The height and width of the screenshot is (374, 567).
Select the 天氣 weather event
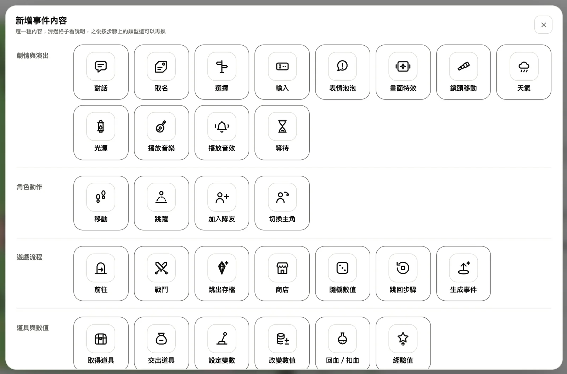coord(524,72)
